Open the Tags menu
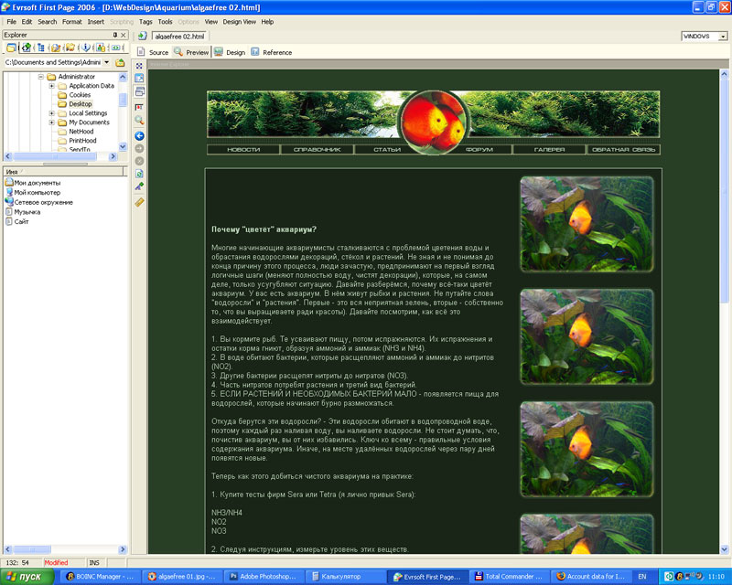 [145, 22]
